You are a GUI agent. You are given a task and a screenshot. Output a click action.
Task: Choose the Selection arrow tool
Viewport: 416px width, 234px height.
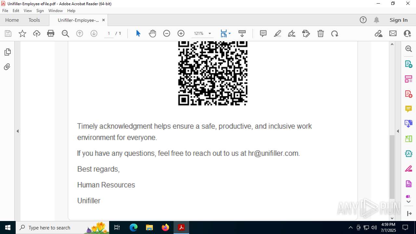[138, 33]
